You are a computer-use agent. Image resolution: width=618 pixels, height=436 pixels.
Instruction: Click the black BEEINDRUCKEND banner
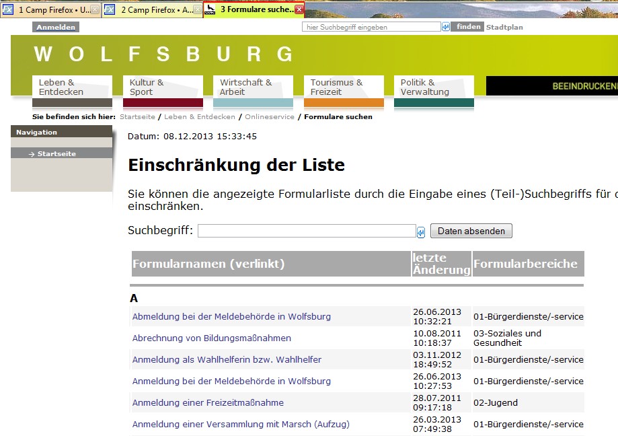pyautogui.click(x=552, y=86)
